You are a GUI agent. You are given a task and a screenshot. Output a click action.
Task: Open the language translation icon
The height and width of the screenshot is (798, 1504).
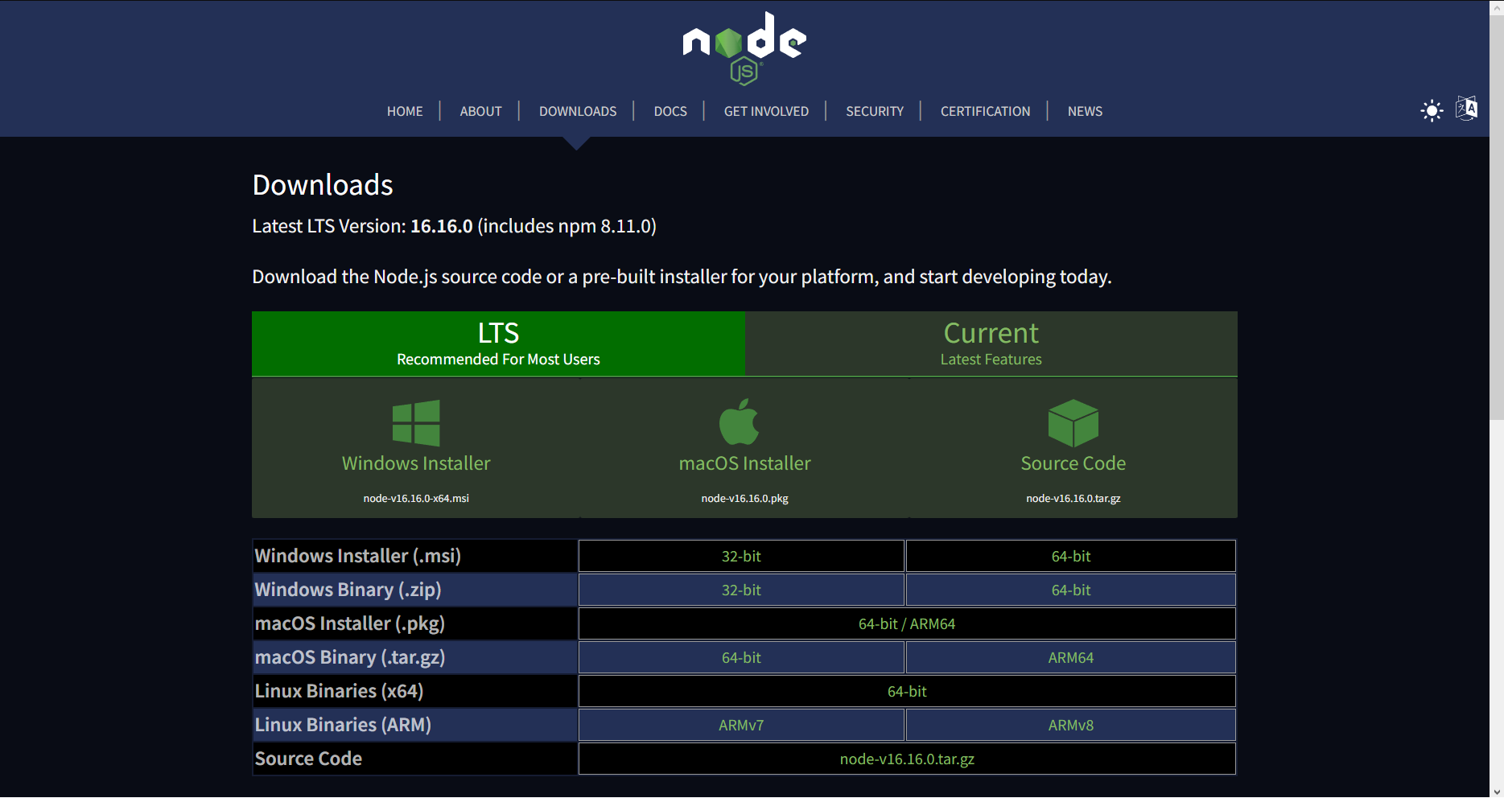click(x=1466, y=109)
